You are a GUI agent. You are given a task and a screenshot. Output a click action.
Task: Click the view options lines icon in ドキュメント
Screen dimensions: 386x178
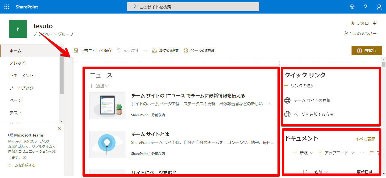[372, 153]
